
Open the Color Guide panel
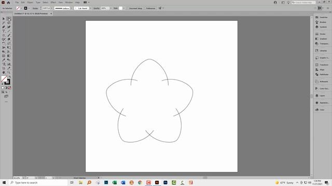(x=322, y=88)
